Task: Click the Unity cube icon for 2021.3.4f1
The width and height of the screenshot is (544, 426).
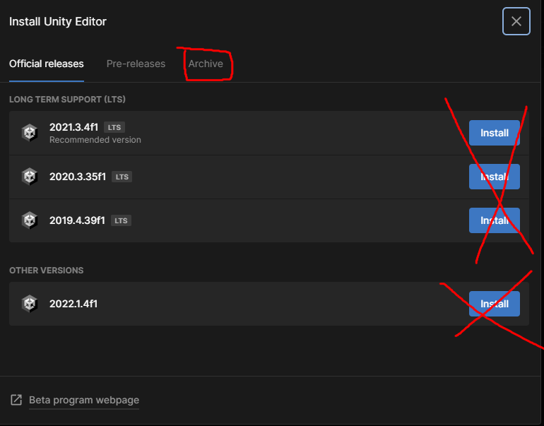Action: 30,133
